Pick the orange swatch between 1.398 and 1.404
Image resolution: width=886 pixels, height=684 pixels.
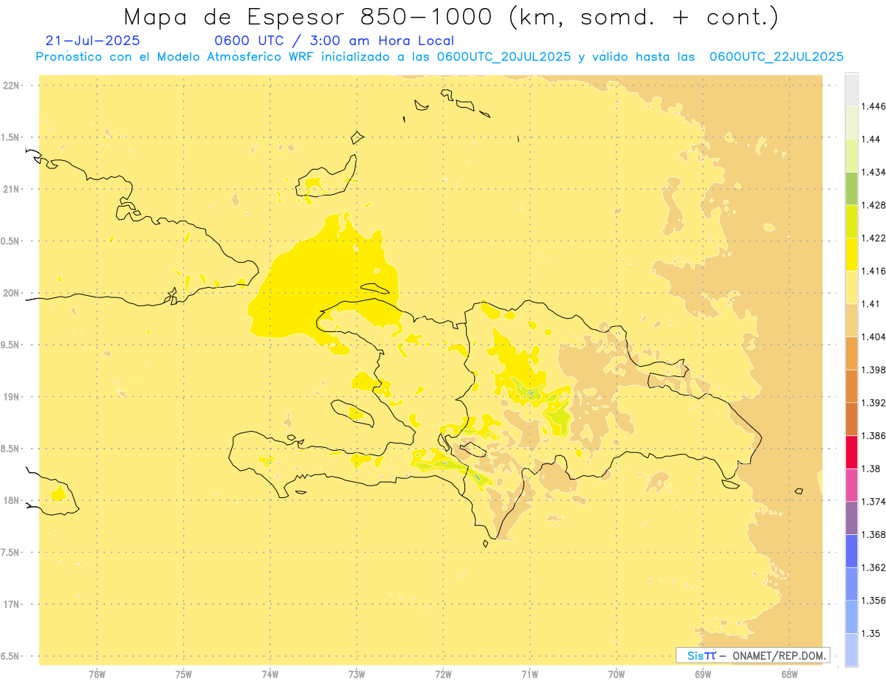pyautogui.click(x=851, y=353)
